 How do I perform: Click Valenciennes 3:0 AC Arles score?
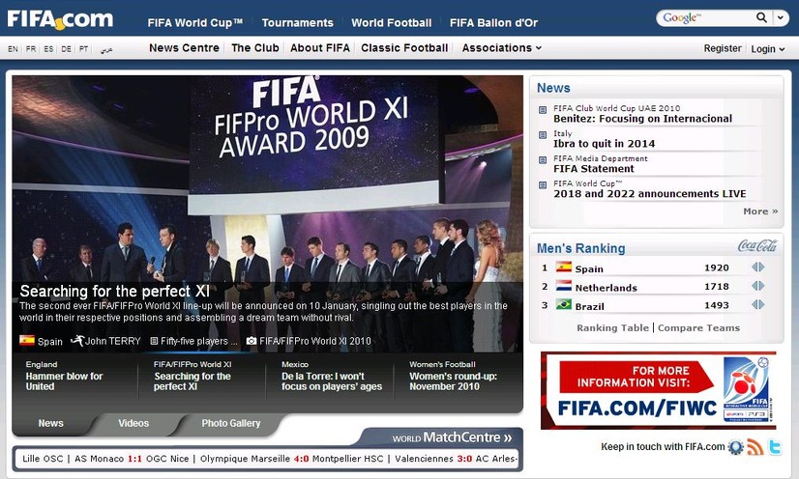coord(456,459)
